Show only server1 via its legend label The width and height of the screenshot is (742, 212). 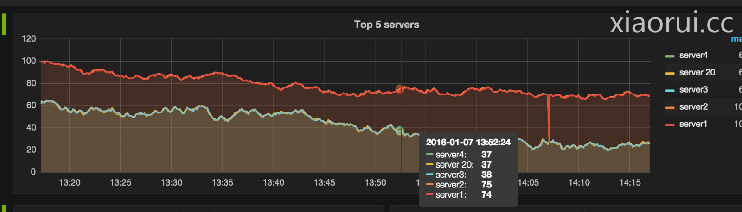click(693, 124)
